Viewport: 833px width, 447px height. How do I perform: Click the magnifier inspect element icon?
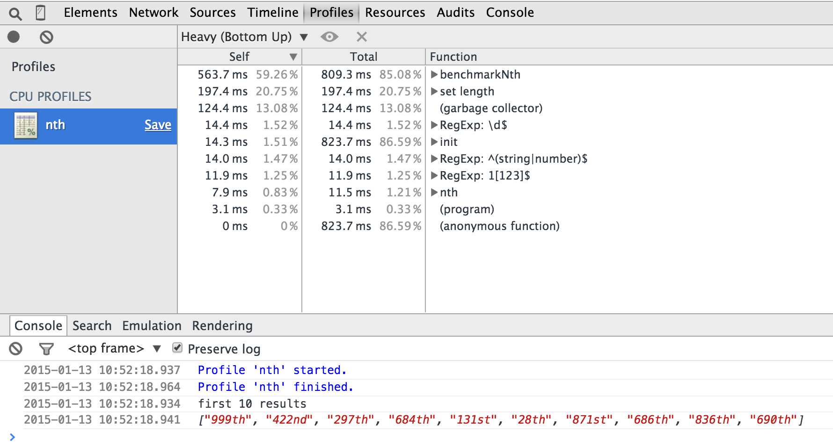click(x=15, y=14)
